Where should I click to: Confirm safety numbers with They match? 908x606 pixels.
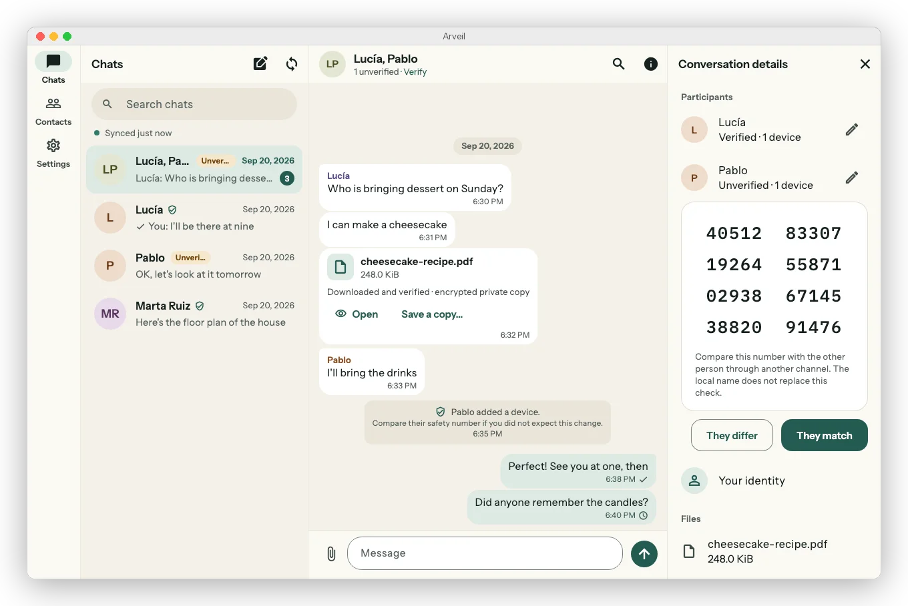coord(825,435)
